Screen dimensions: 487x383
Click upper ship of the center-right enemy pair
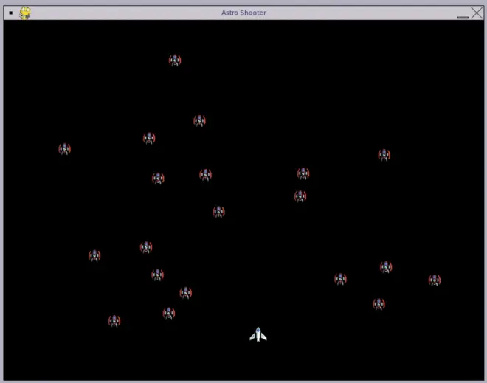click(x=303, y=173)
